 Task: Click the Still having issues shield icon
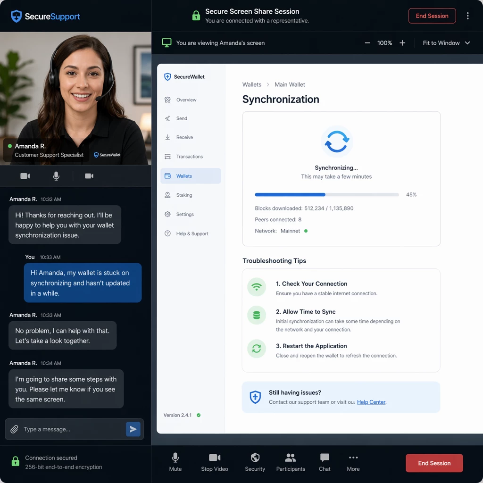(x=255, y=397)
